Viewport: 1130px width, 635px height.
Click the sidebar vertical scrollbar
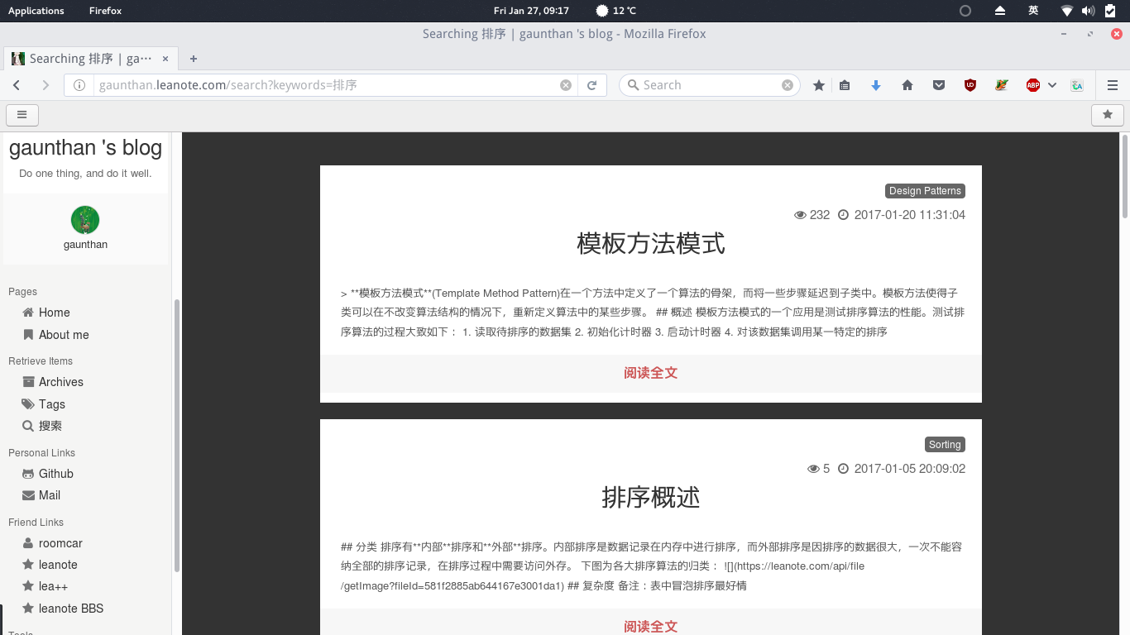pos(177,436)
